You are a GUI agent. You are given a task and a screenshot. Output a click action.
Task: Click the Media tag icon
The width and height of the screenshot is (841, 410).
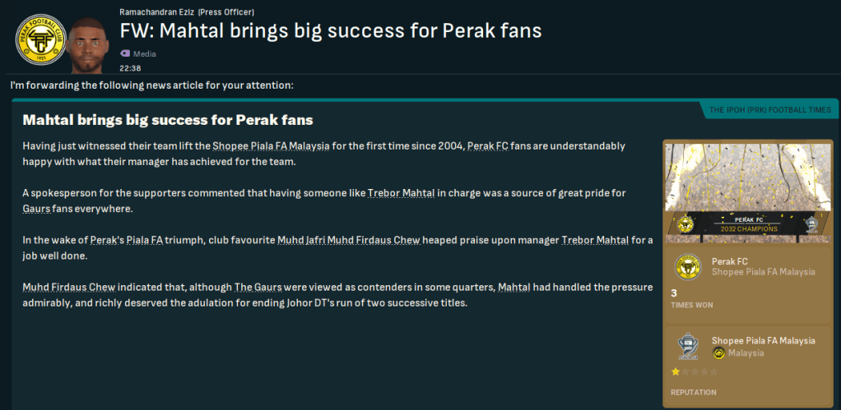click(125, 53)
